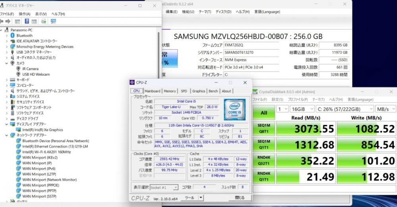Click the firmware field FXM7202Q
Image resolution: width=397 pixels, height=207 pixels.
(x=251, y=45)
